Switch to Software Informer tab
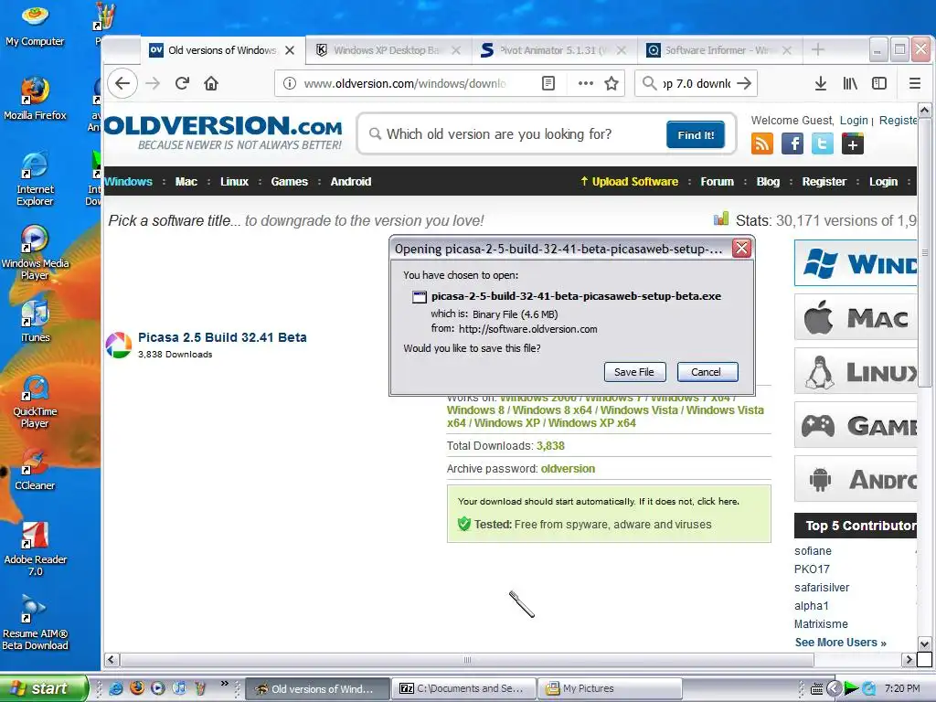 (x=720, y=50)
